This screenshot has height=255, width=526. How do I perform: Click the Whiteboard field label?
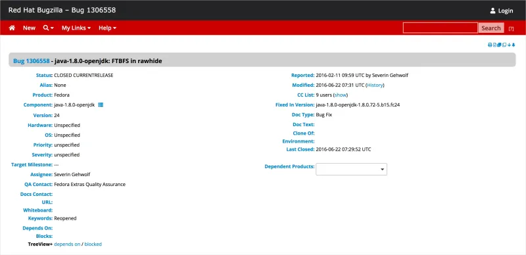38,210
